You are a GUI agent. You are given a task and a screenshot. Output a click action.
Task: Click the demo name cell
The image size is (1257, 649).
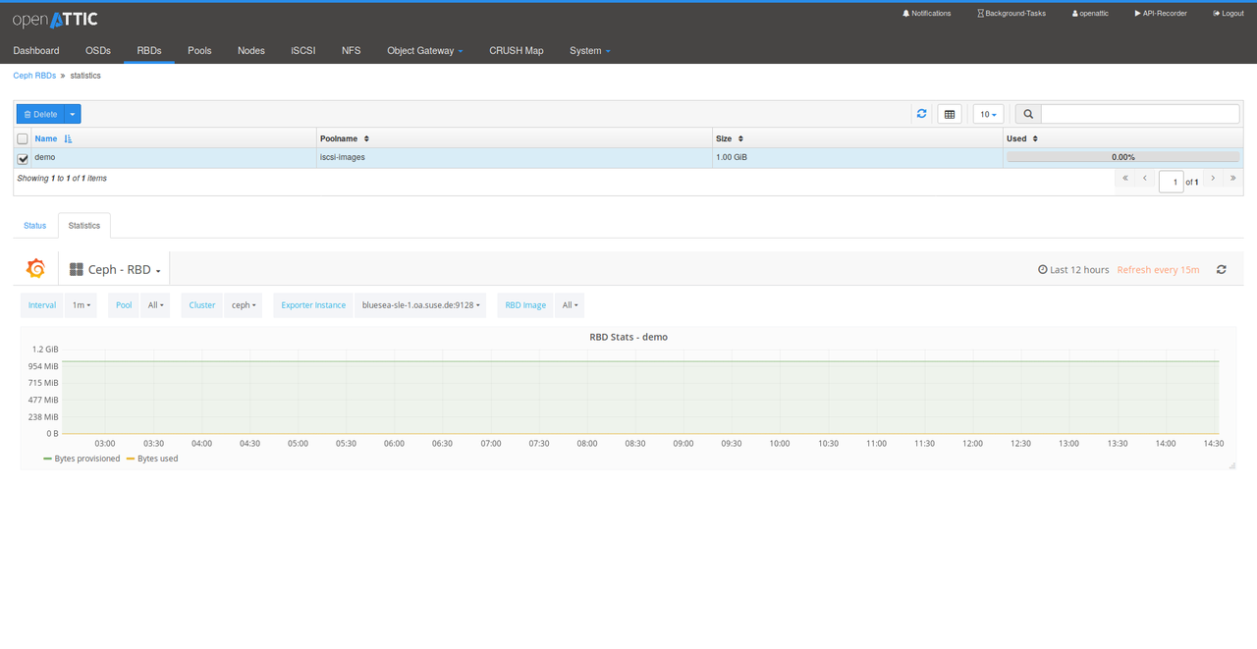174,157
